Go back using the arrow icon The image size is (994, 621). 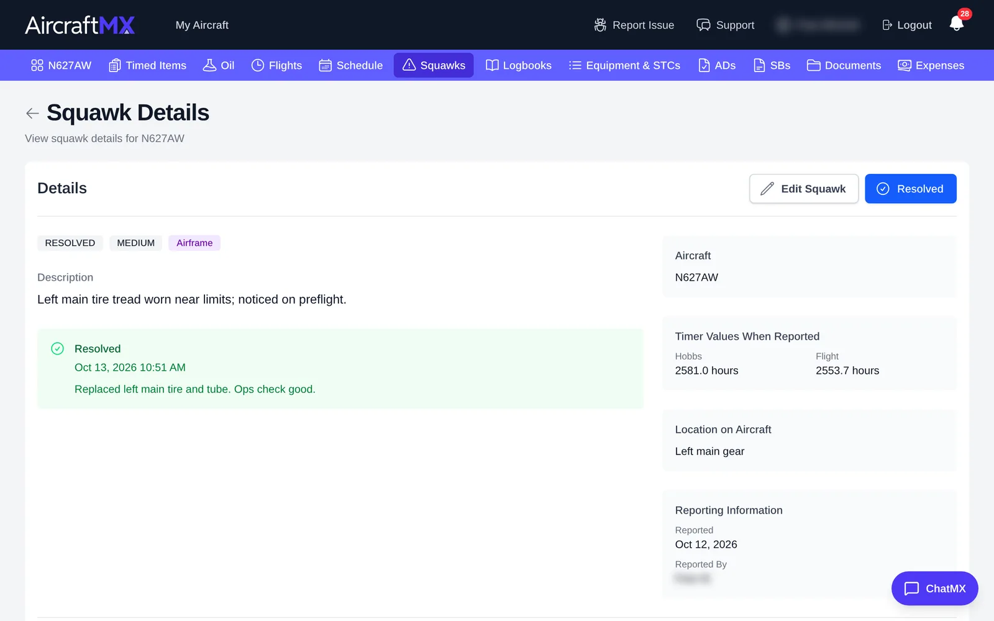pos(32,113)
